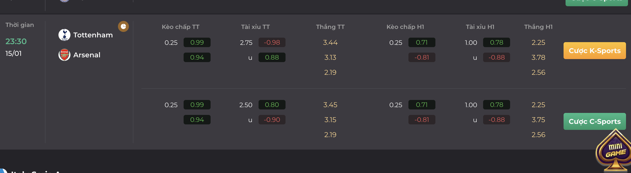Viewport: 631px width, 173px height.
Task: Click the Tottenham club crest icon
Action: 64,35
